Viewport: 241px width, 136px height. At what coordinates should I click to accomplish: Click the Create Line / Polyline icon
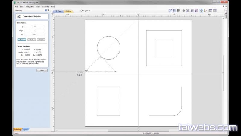pyautogui.click(x=19, y=16)
